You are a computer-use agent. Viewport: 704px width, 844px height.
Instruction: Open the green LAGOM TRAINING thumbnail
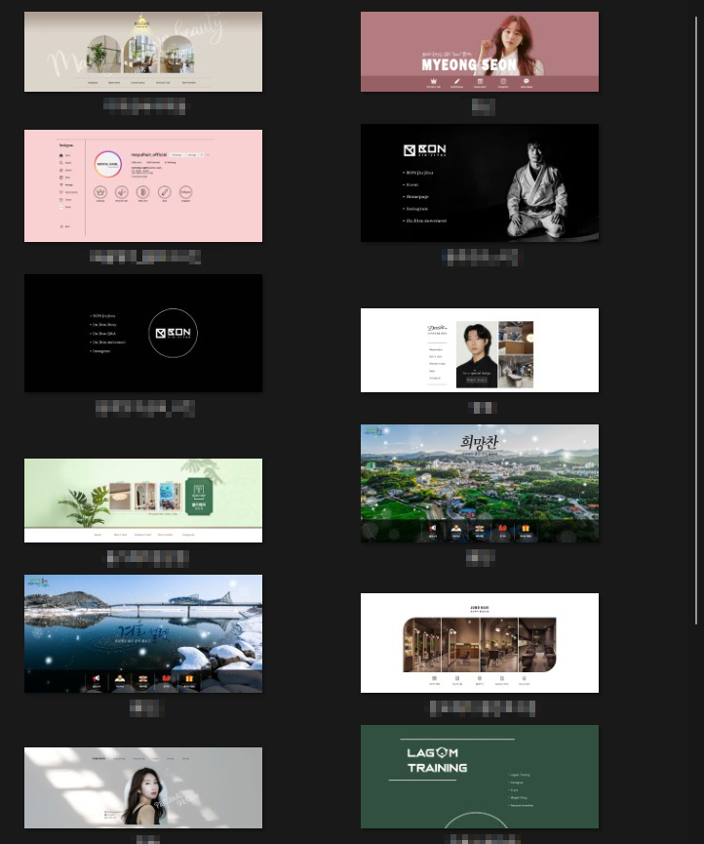[x=479, y=777]
